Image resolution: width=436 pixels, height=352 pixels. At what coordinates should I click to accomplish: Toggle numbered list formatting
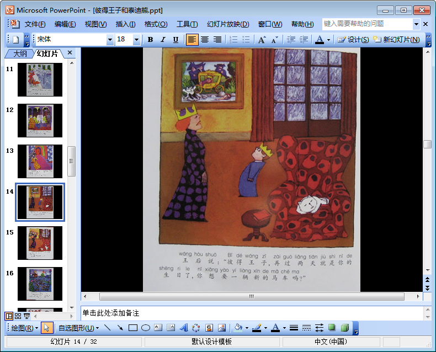click(x=233, y=40)
